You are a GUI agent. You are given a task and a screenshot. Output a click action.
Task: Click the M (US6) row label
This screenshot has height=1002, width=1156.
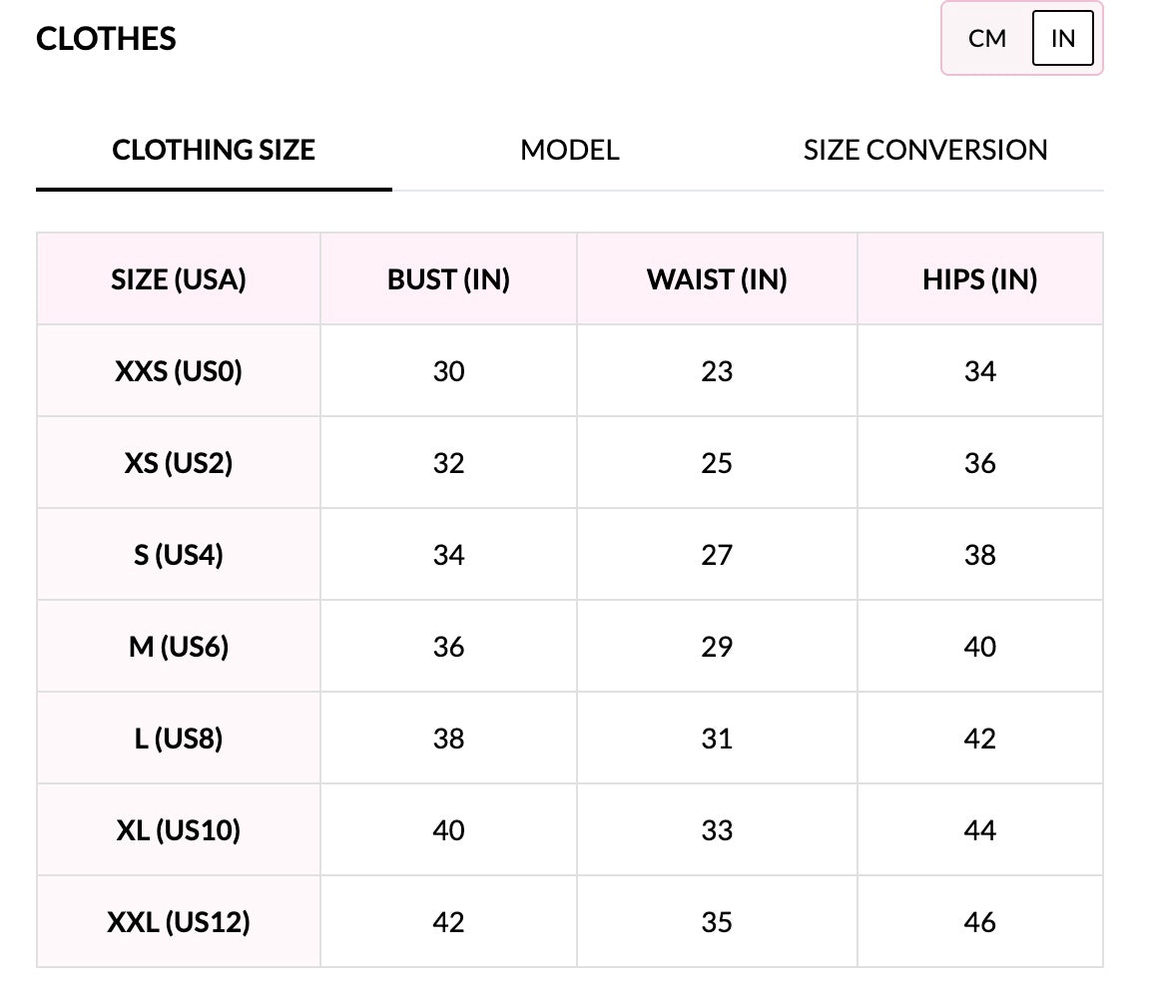(x=179, y=647)
